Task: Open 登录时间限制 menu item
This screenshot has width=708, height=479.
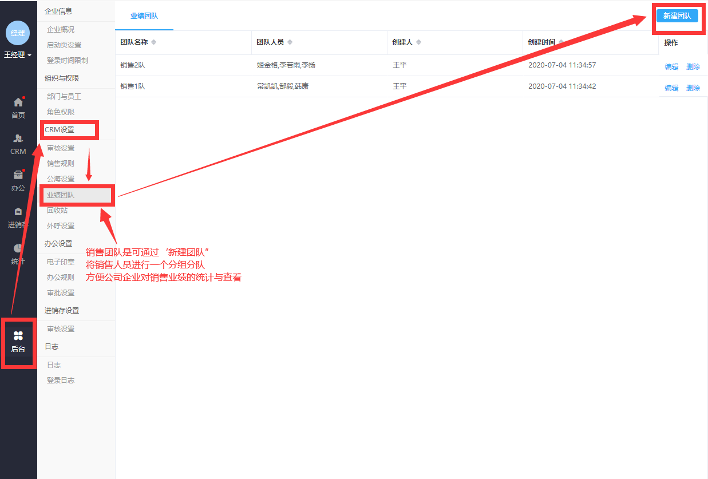Action: click(x=68, y=61)
